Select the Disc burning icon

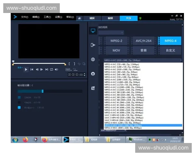click(93, 74)
